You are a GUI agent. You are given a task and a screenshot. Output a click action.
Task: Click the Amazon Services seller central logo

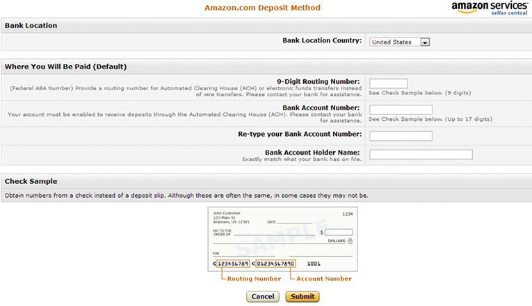point(490,8)
